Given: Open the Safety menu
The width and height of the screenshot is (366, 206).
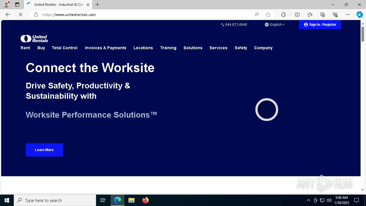Looking at the screenshot, I should (x=241, y=48).
